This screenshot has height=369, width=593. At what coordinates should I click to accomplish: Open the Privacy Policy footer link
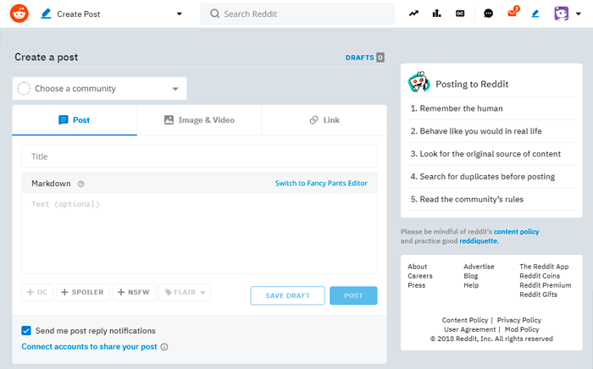[518, 320]
